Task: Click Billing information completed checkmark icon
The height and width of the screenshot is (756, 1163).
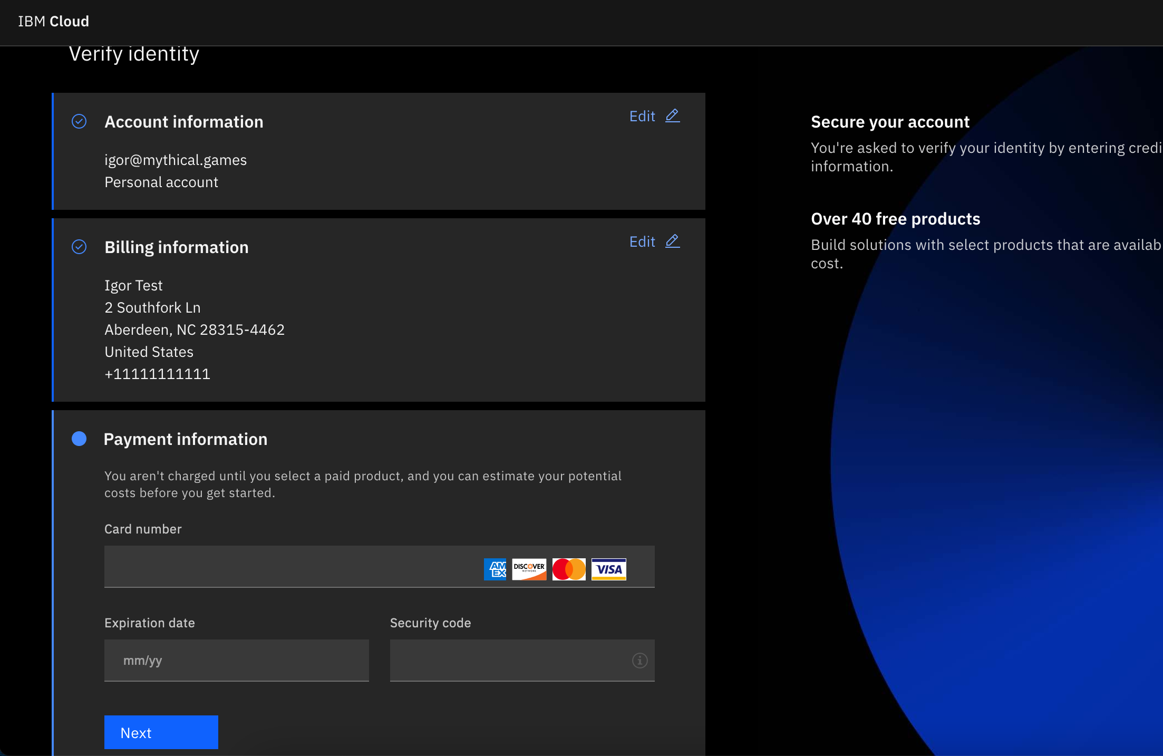Action: tap(79, 247)
